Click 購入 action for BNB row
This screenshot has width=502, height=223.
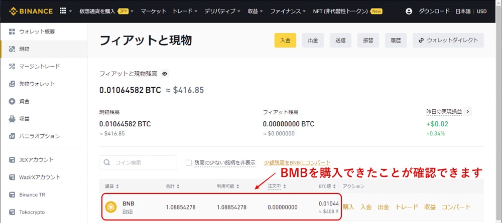click(x=348, y=207)
